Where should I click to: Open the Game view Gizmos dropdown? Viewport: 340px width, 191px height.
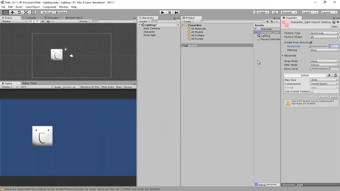pos(129,87)
